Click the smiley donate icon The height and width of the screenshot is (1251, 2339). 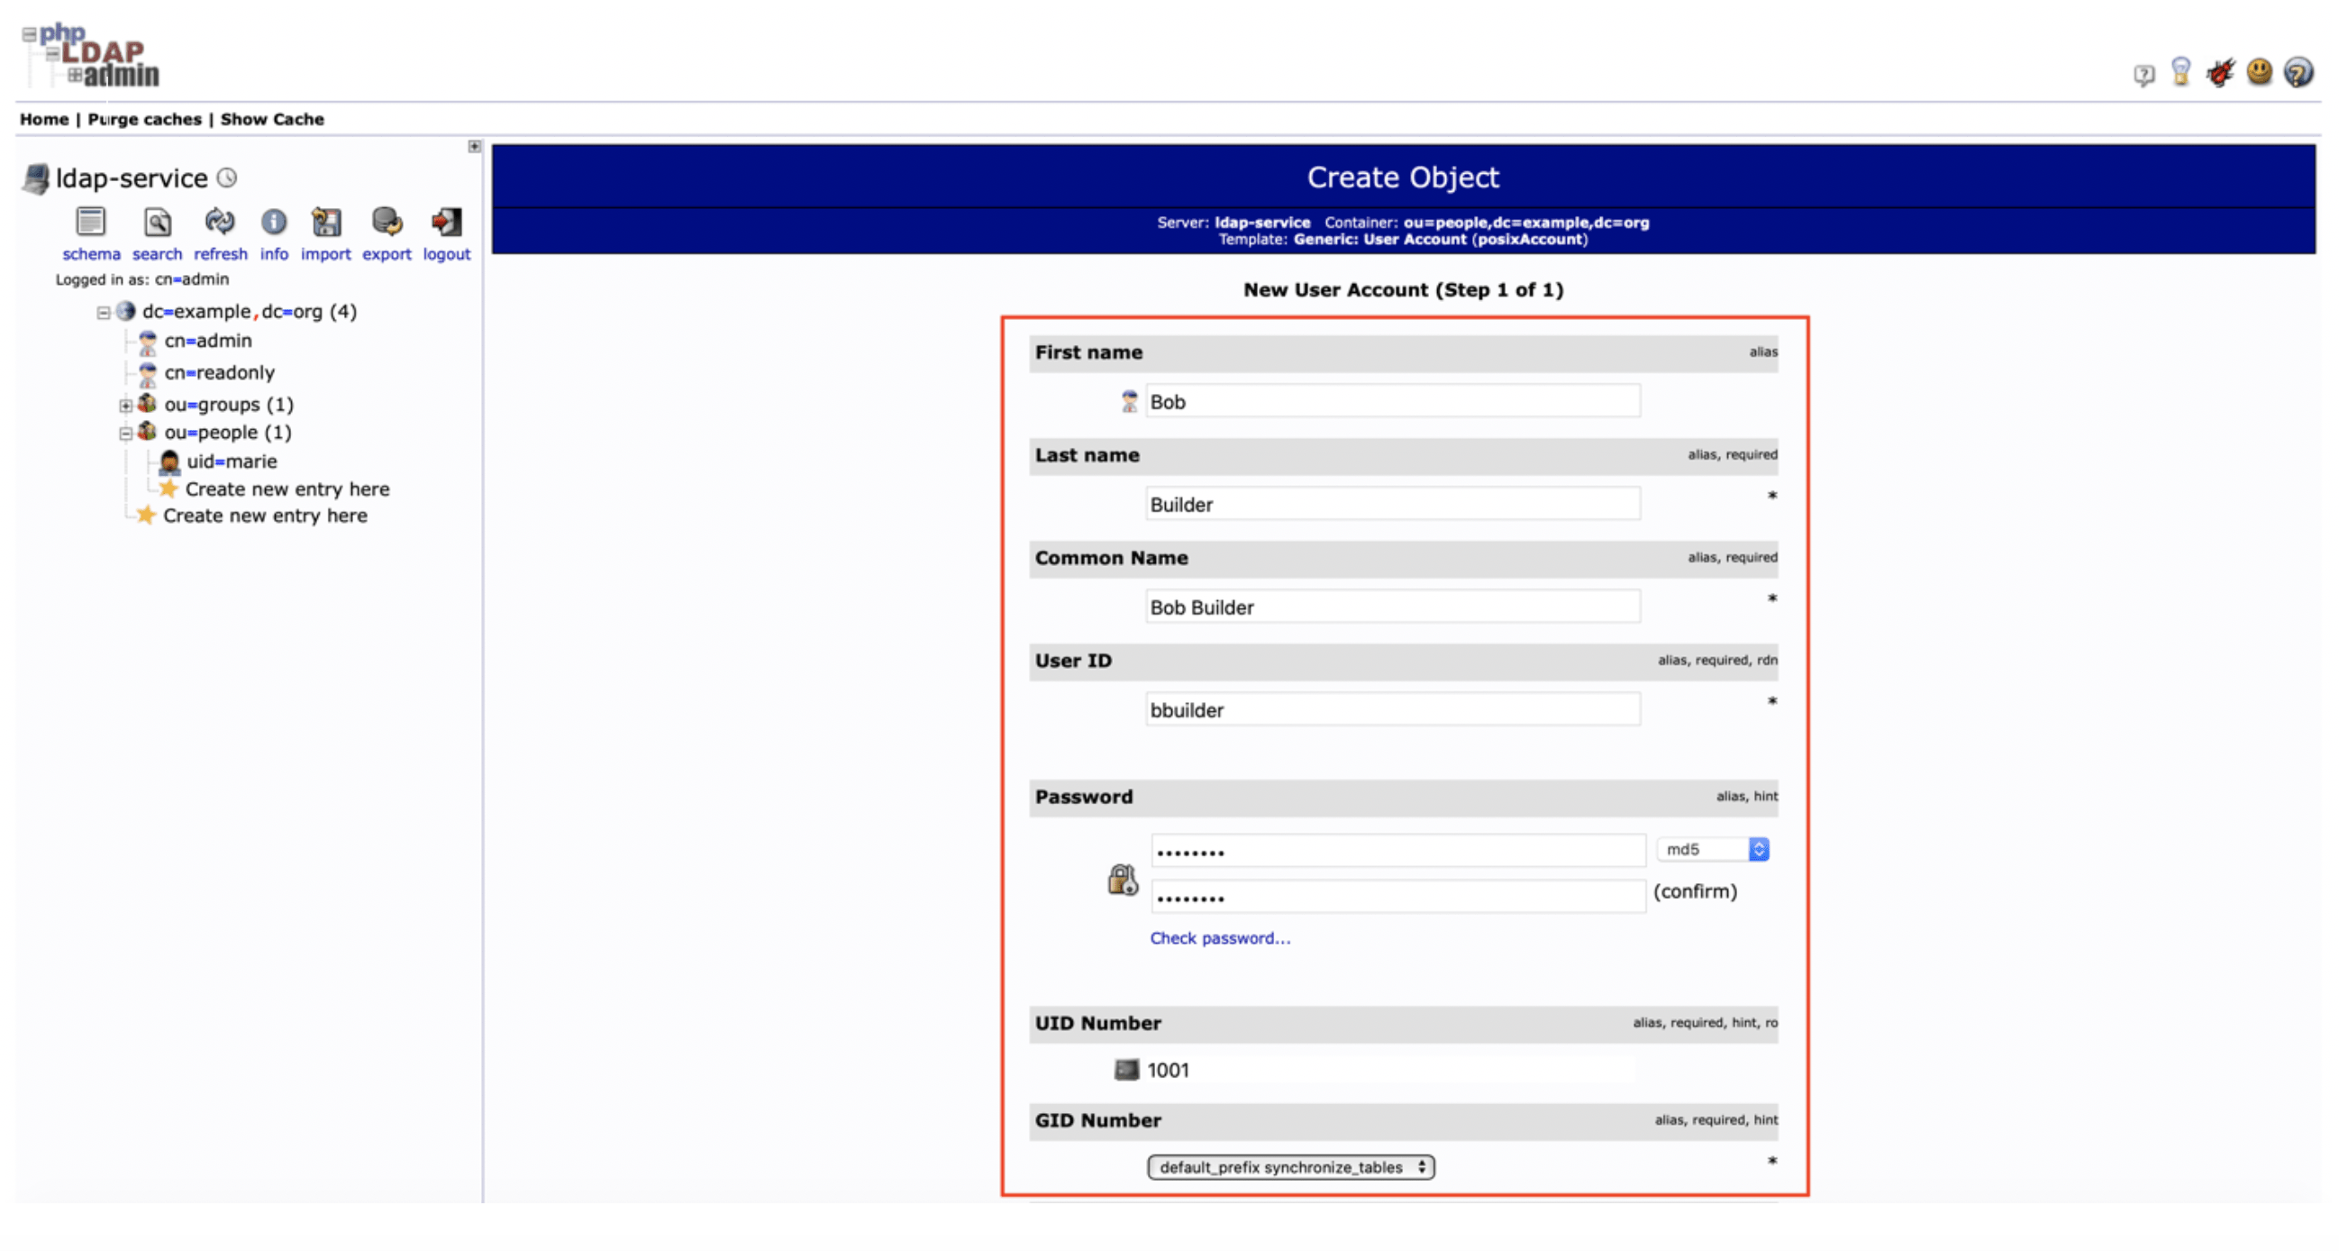click(x=2259, y=71)
